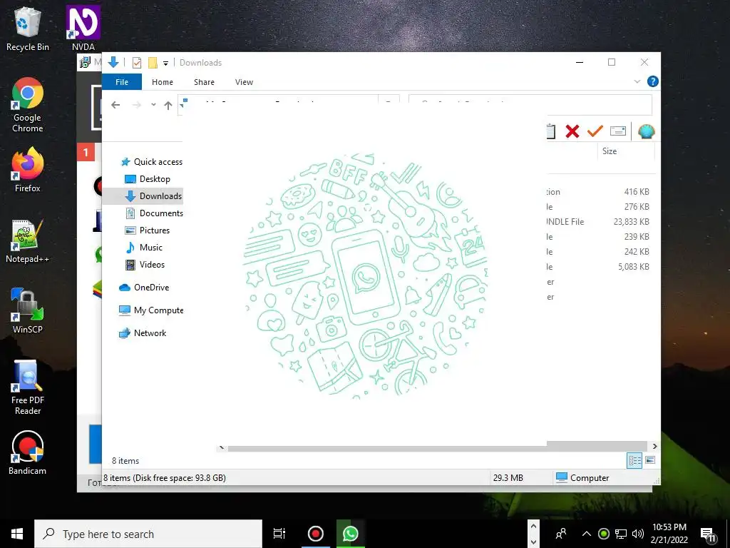Click New Folder icon in quick access toolbar
Screen dimensions: 730x548
click(x=153, y=63)
